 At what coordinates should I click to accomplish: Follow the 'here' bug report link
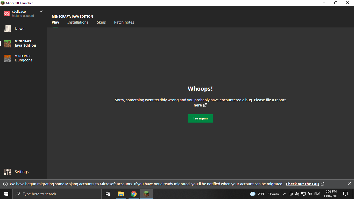pos(198,105)
